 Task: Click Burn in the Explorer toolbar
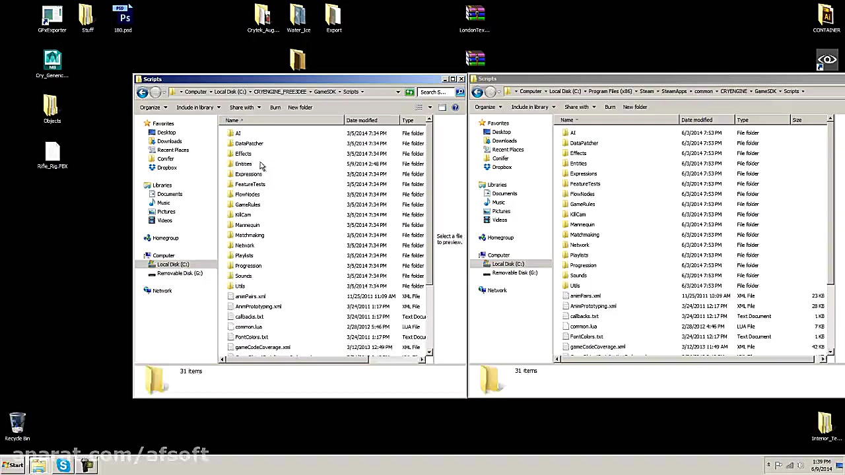(275, 107)
